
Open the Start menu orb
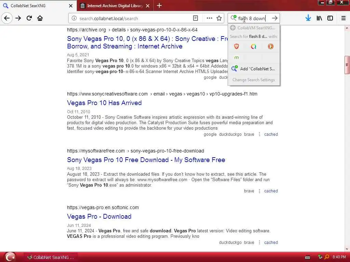tap(10, 257)
